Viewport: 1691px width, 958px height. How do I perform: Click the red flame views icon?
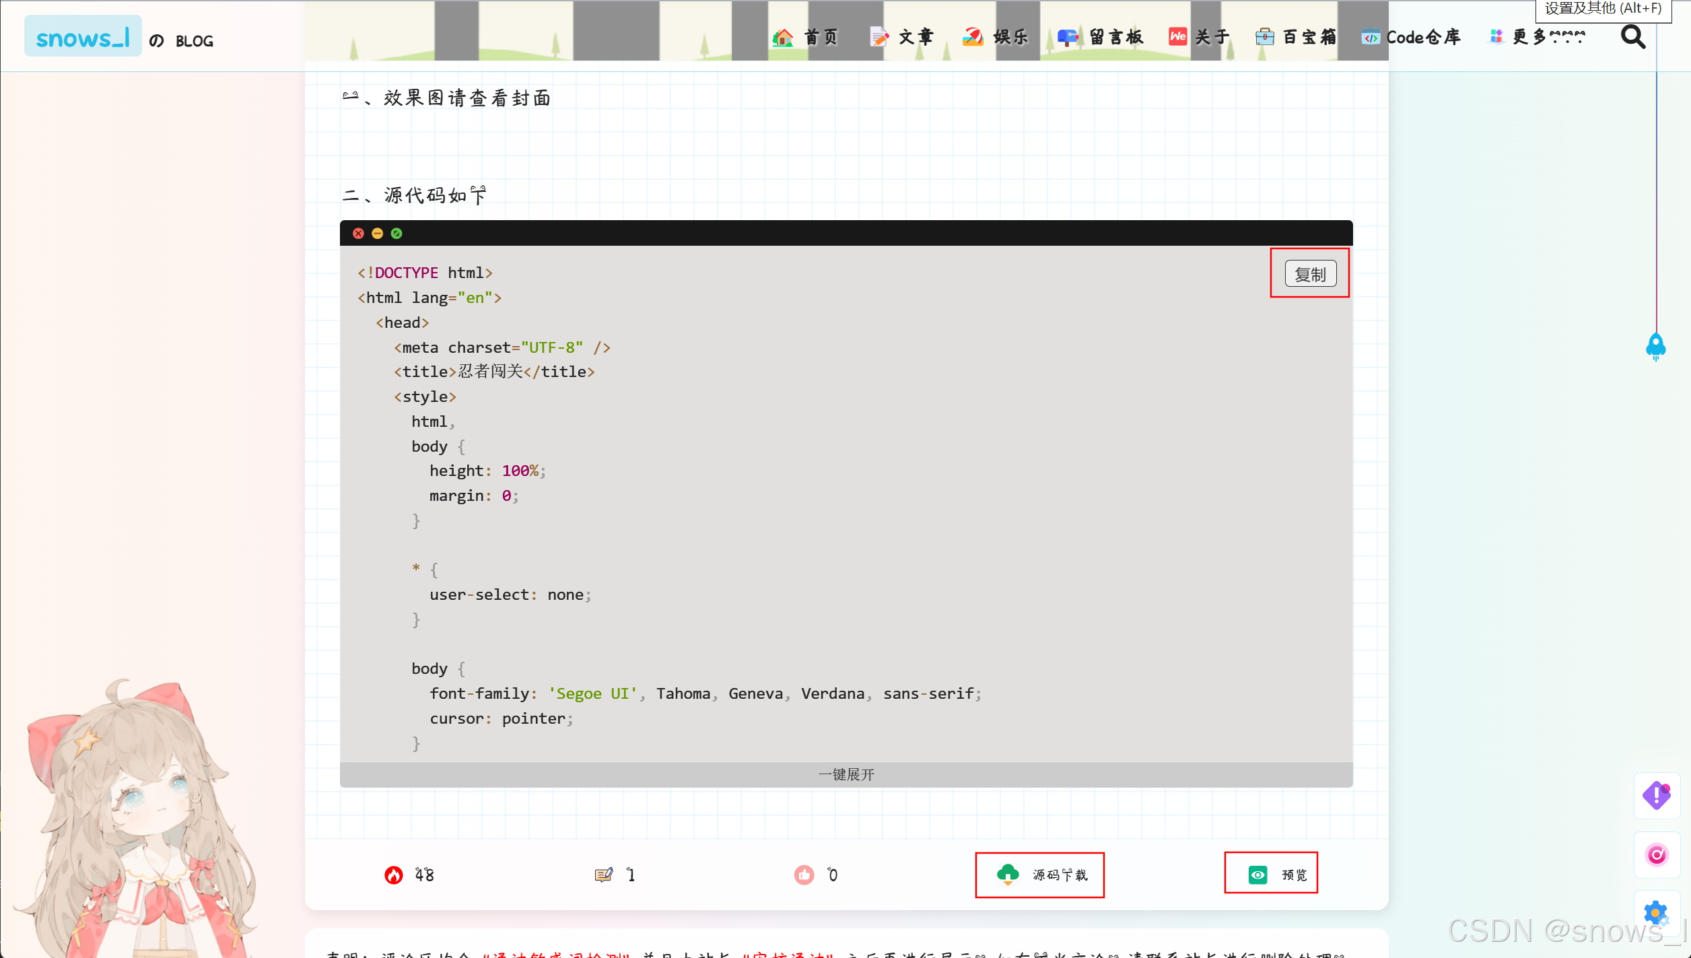coord(394,875)
